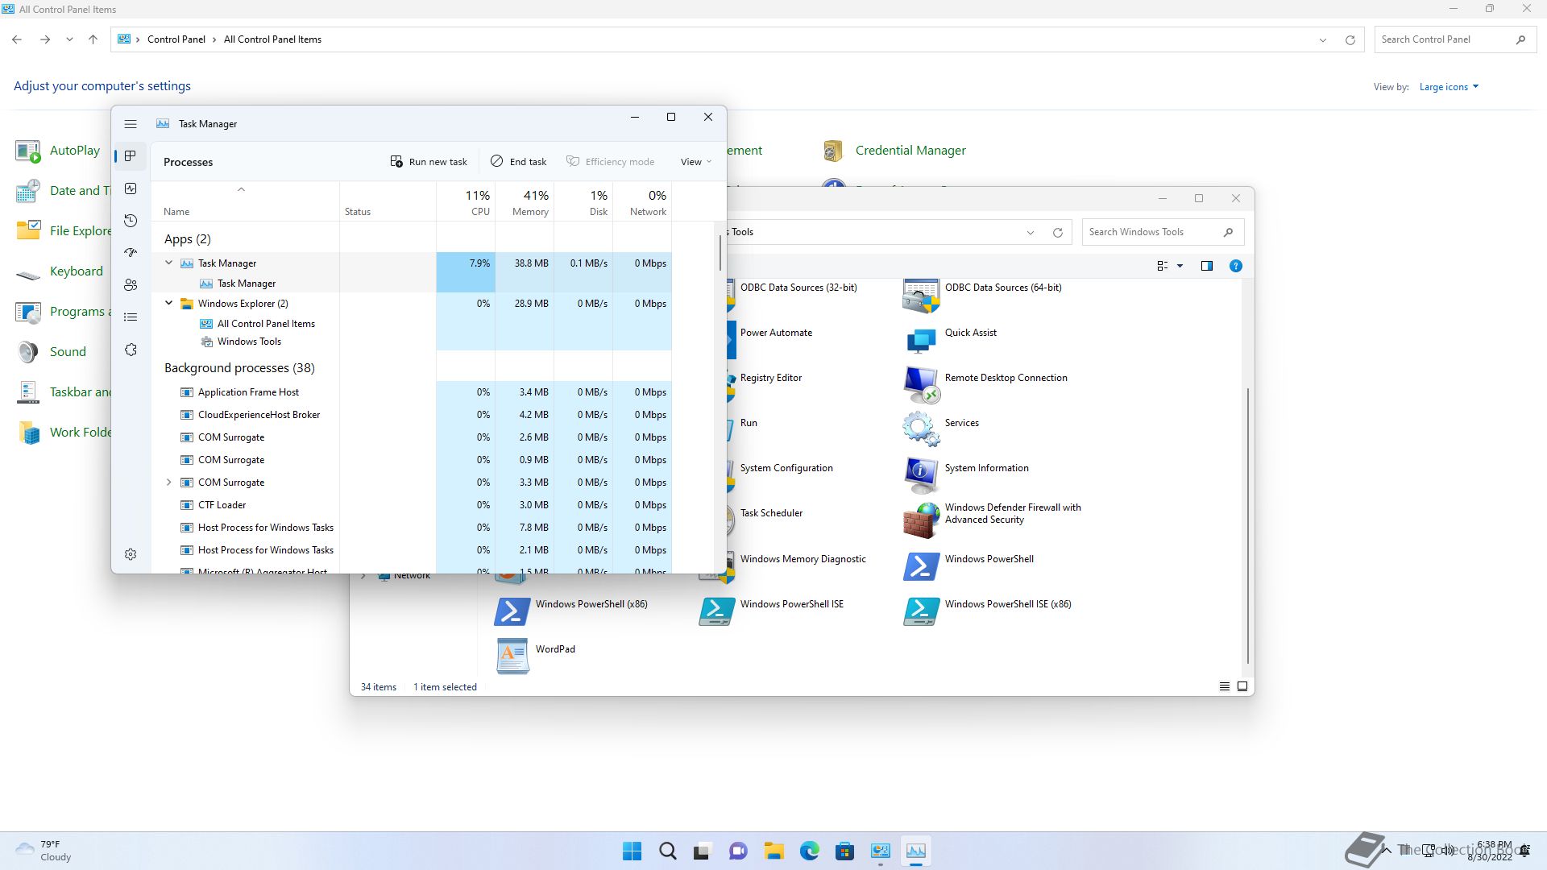Sort processes by CPU column
Viewport: 1547px width, 870px height.
click(x=466, y=201)
